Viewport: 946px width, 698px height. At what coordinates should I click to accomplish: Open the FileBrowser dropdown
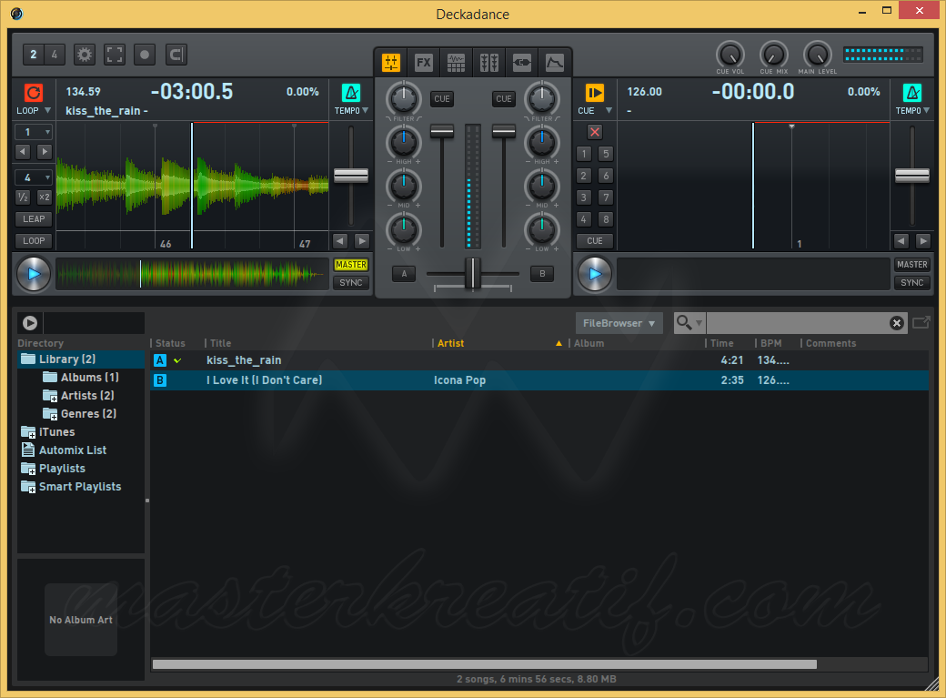(619, 323)
